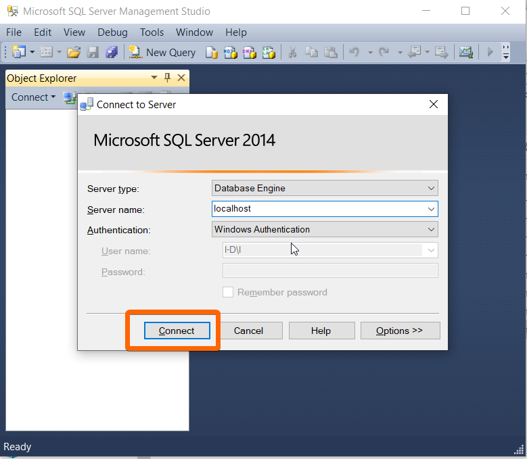
Task: Click Object Explorer connect server icon
Action: [x=70, y=98]
